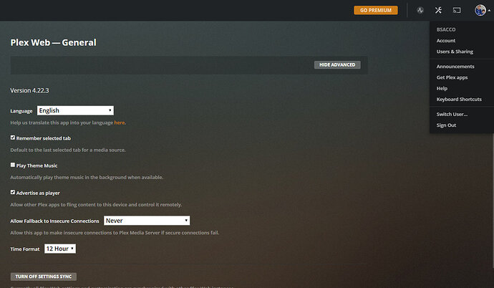Open the Language dropdown
Image resolution: width=494 pixels, height=288 pixels.
75,110
